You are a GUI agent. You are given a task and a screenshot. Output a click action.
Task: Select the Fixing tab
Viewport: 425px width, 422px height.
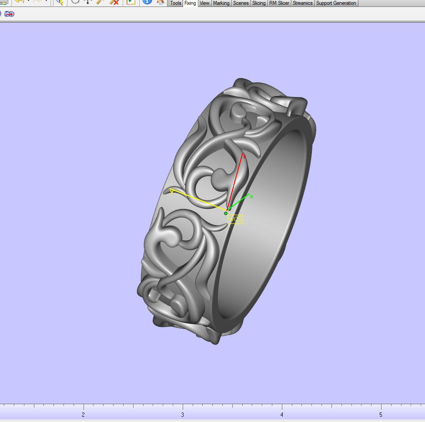click(190, 3)
